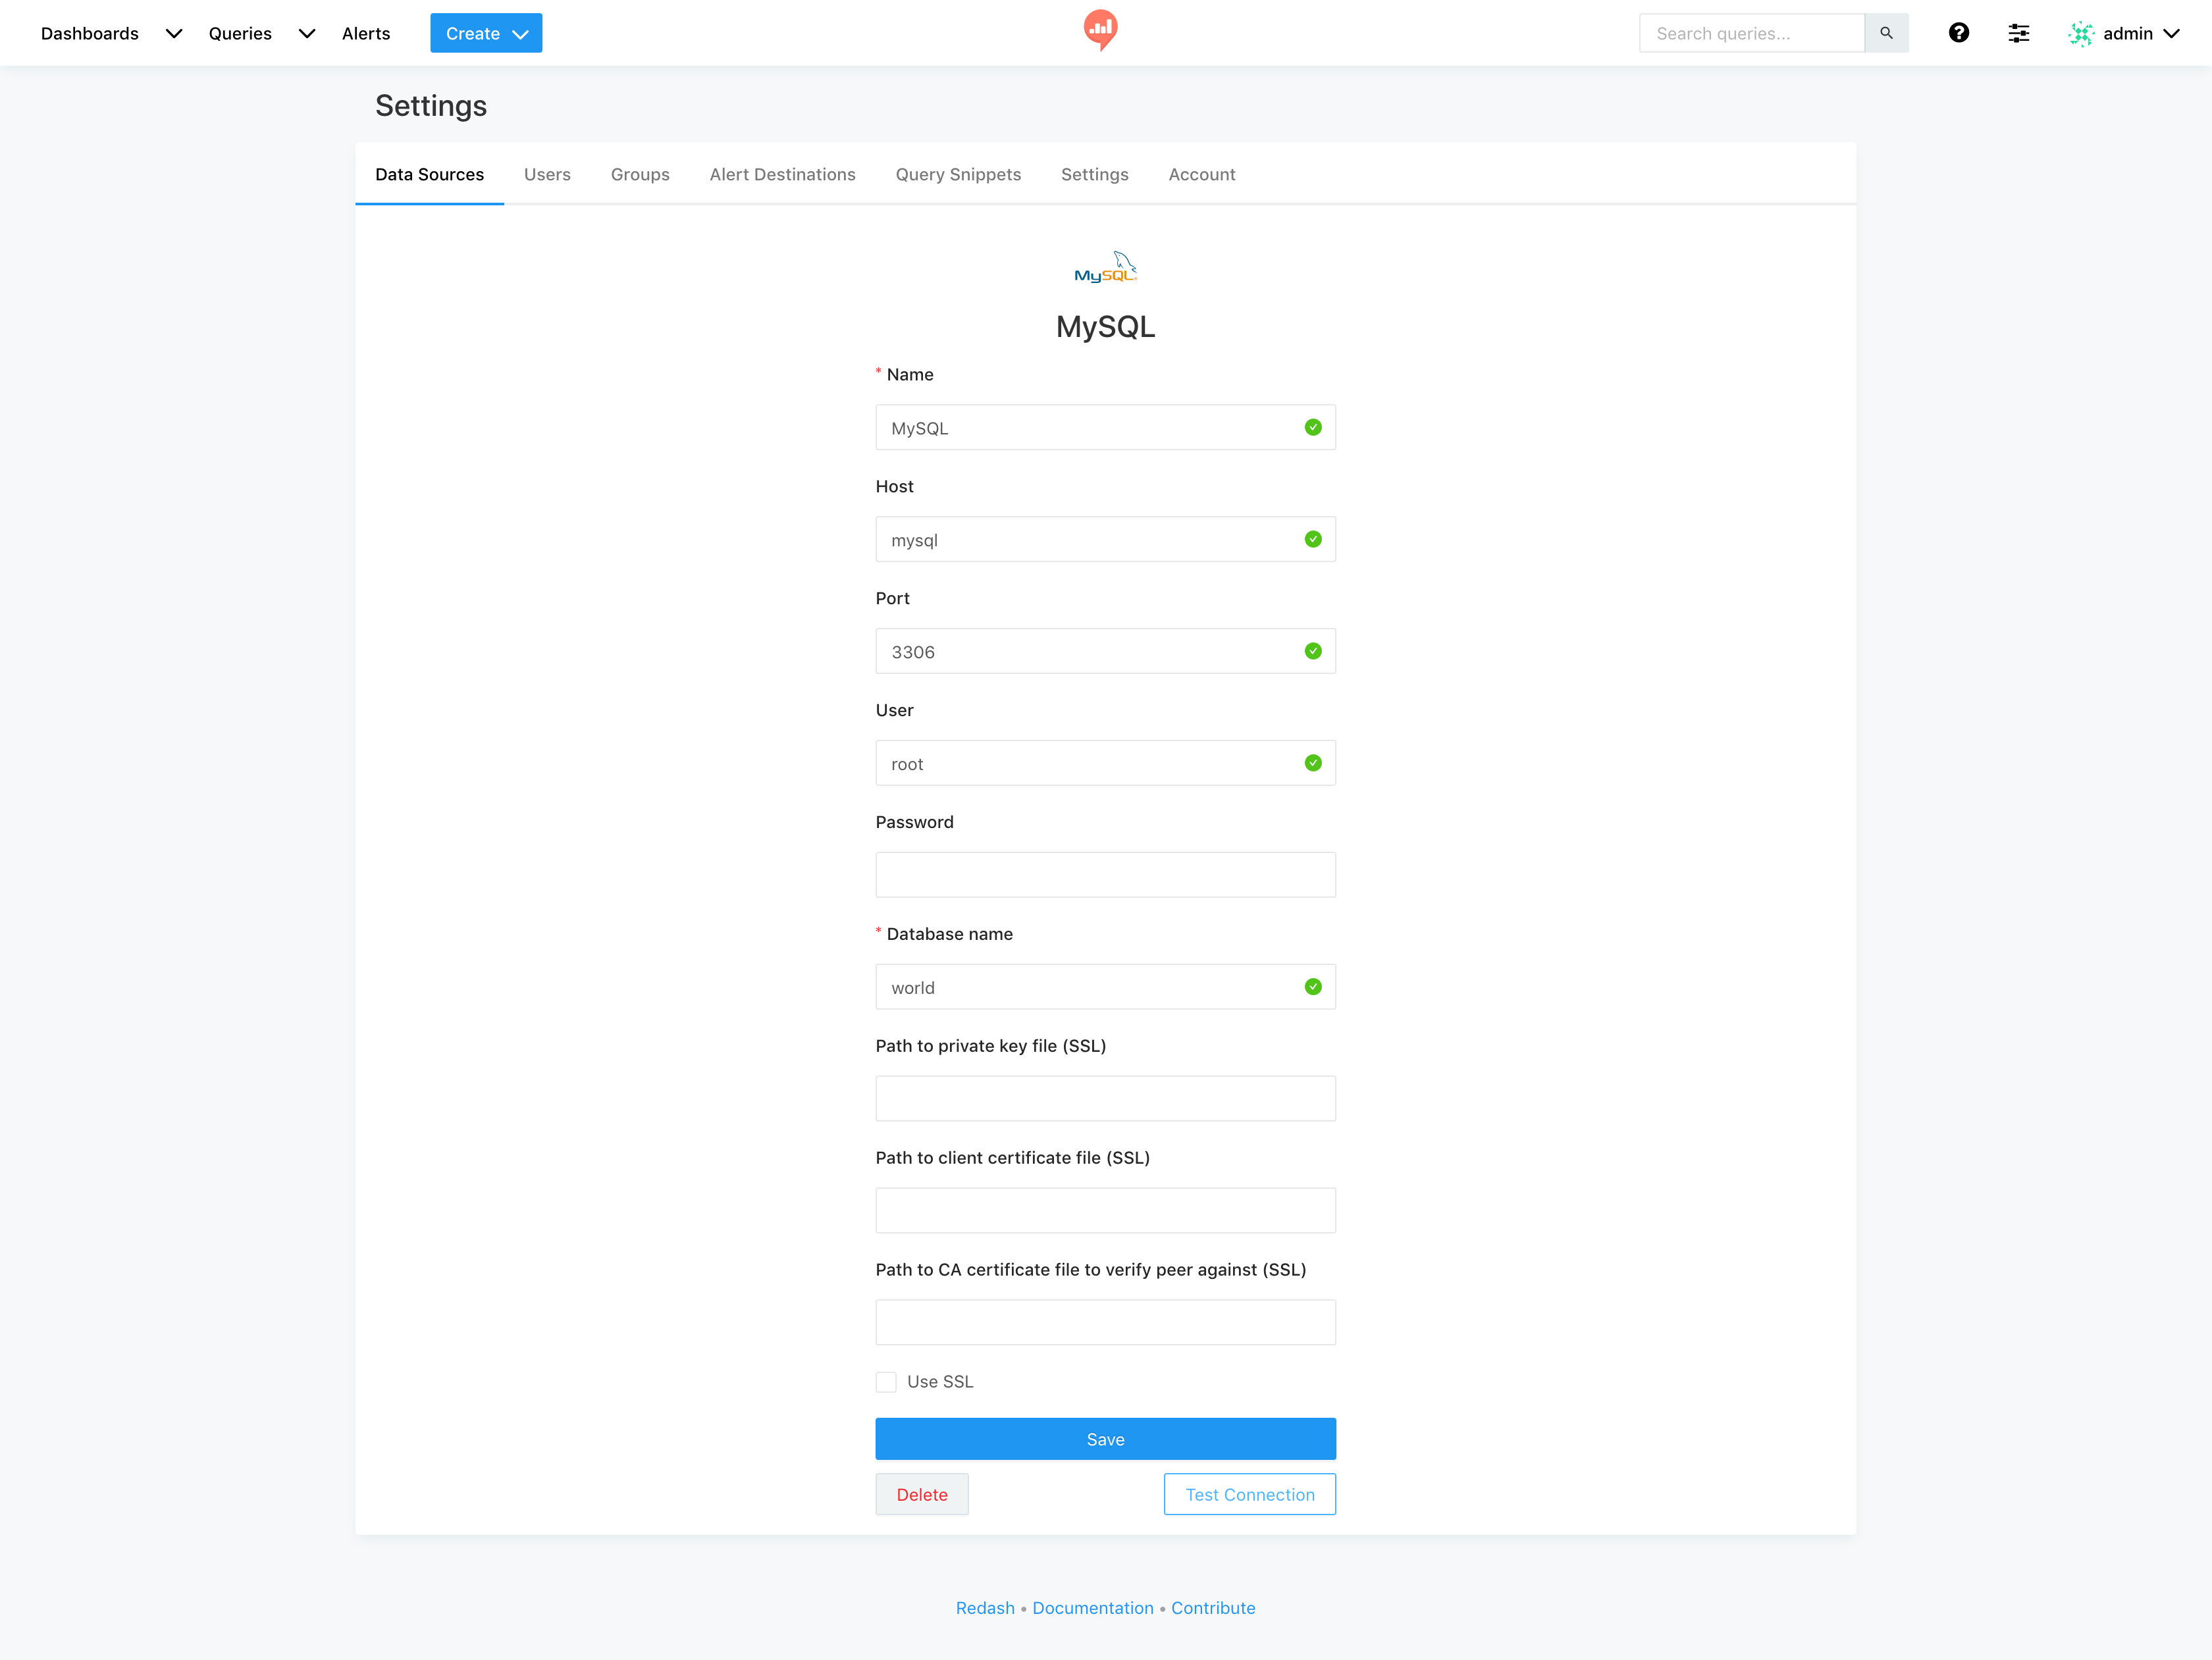This screenshot has height=1660, width=2212.
Task: Enable the Use SSL checkbox
Action: coord(886,1381)
